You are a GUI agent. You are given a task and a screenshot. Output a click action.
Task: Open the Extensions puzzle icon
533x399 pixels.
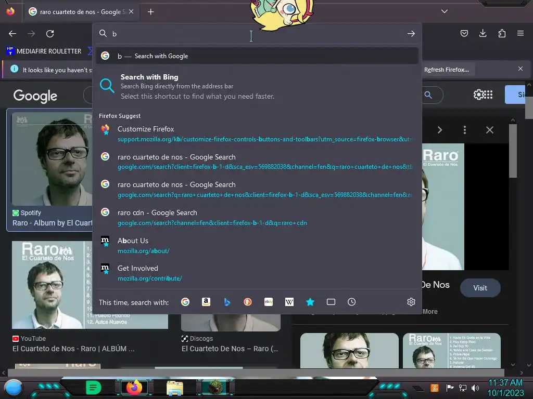502,33
